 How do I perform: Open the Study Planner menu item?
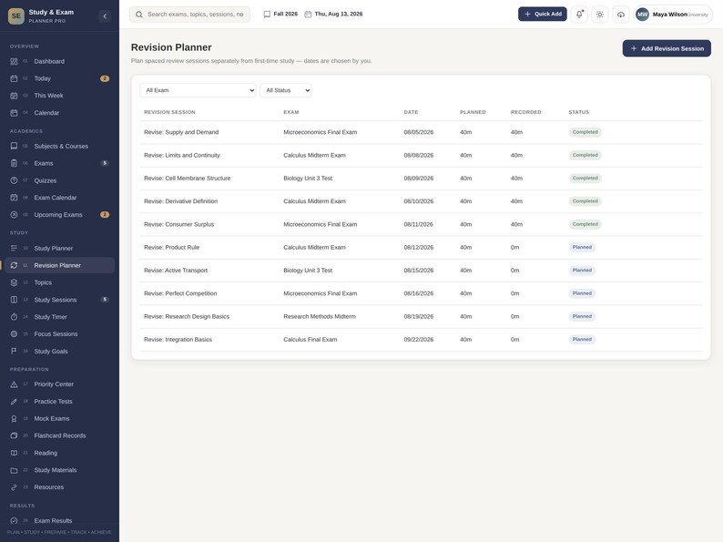(x=59, y=248)
